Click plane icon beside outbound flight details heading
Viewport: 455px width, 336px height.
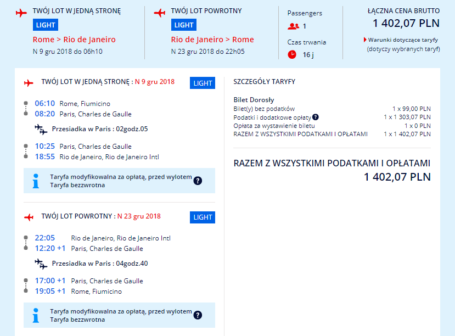pyautogui.click(x=29, y=83)
